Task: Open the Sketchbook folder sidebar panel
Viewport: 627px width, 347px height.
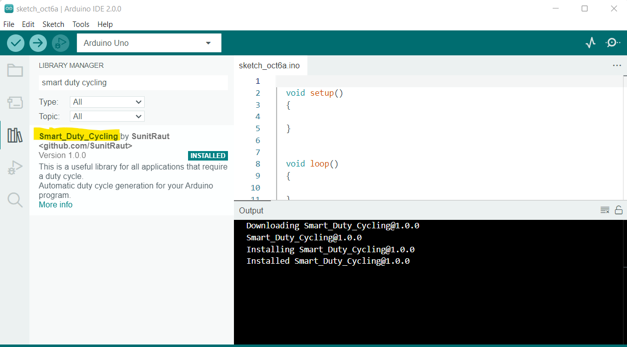Action: coord(15,71)
